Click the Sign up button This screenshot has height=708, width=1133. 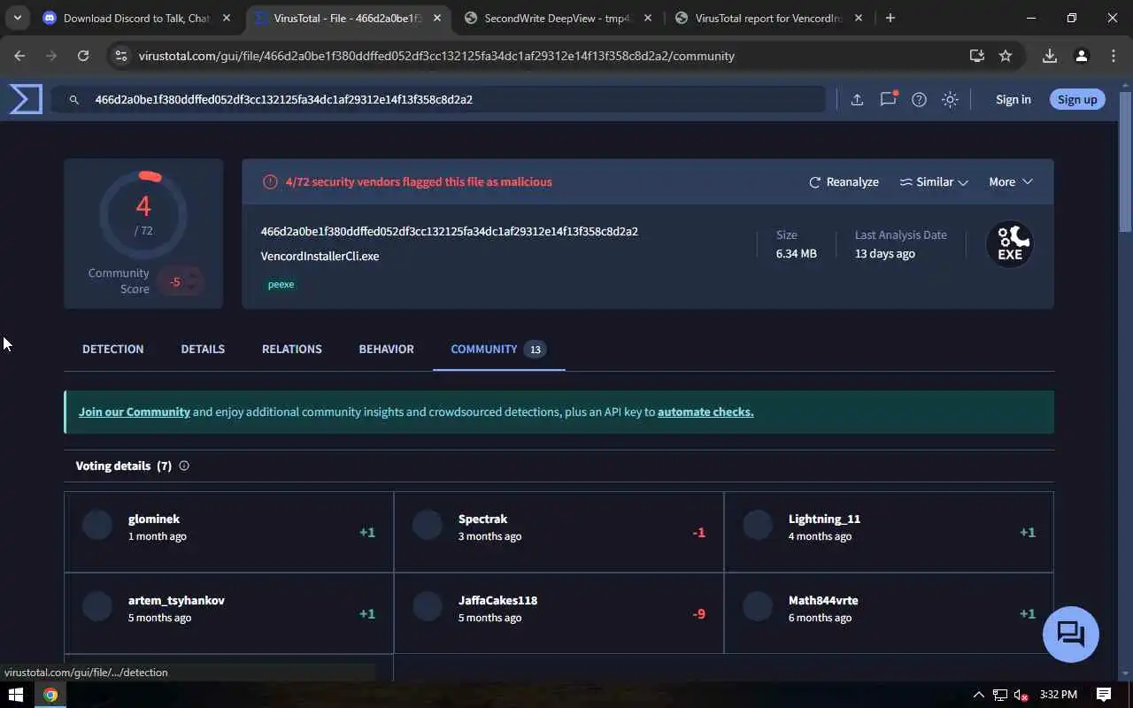pyautogui.click(x=1076, y=99)
